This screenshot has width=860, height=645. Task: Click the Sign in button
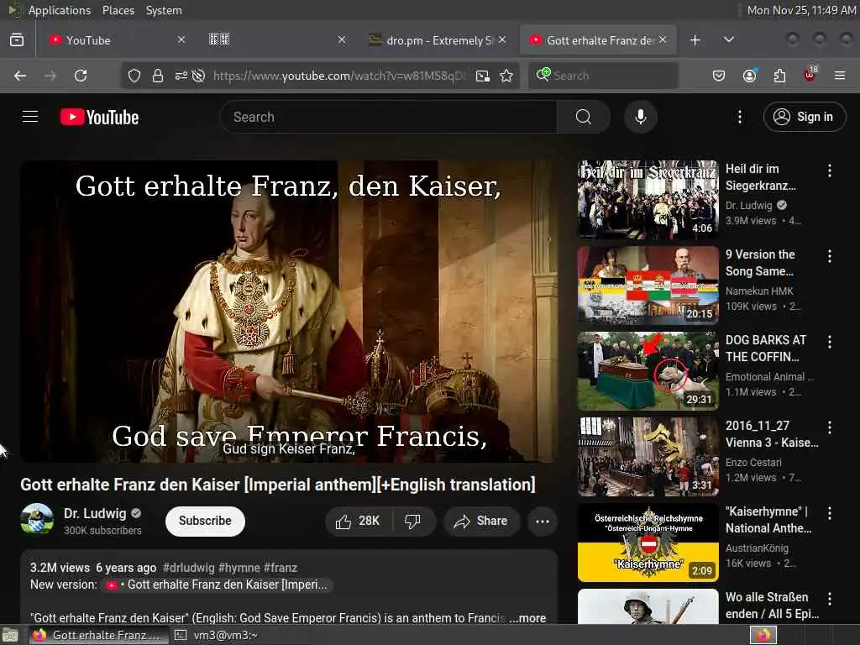coord(804,117)
